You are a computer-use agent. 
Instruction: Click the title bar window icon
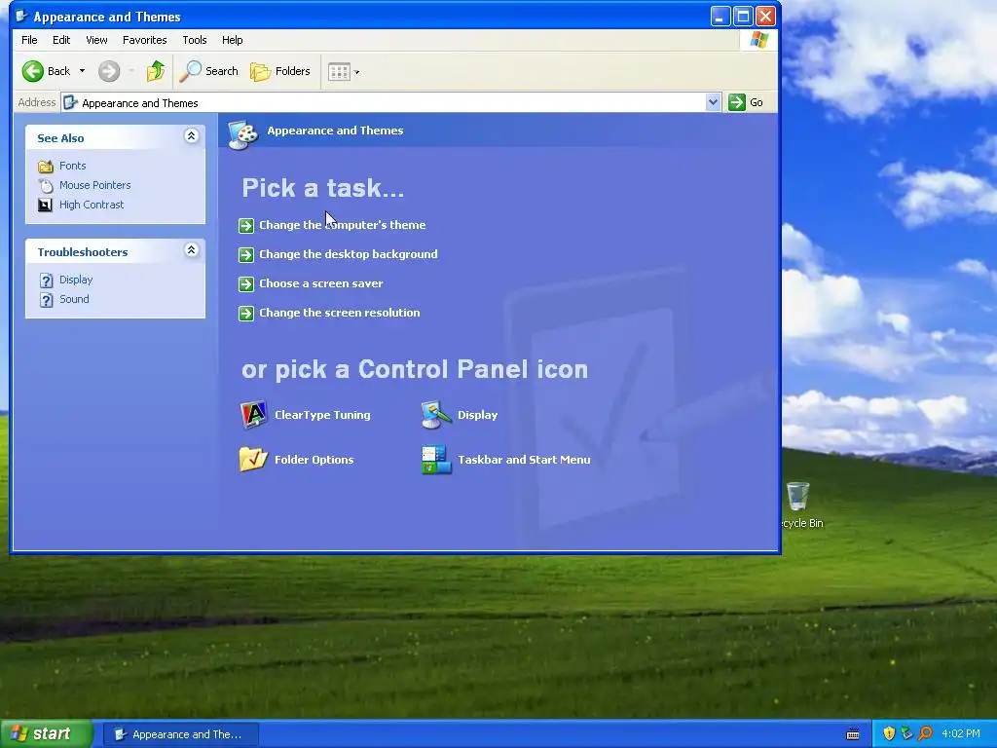[x=22, y=16]
